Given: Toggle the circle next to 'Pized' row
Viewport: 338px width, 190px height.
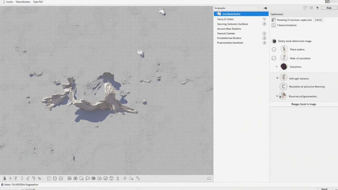Looking at the screenshot, I should [274, 49].
